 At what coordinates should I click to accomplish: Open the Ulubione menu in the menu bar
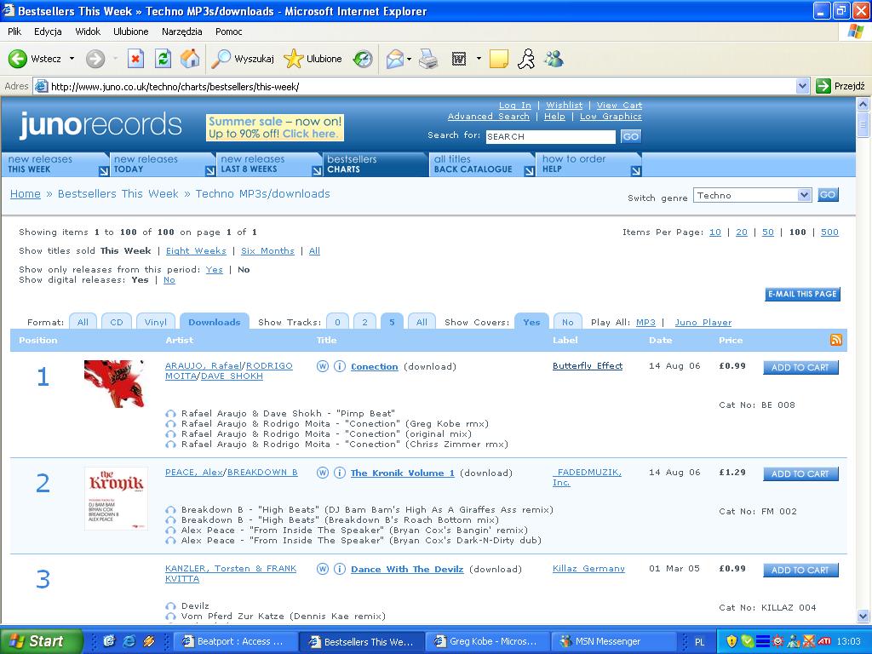click(x=130, y=32)
